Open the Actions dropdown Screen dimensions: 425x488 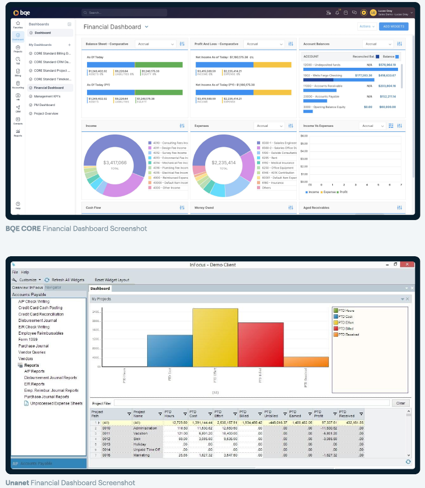click(367, 26)
